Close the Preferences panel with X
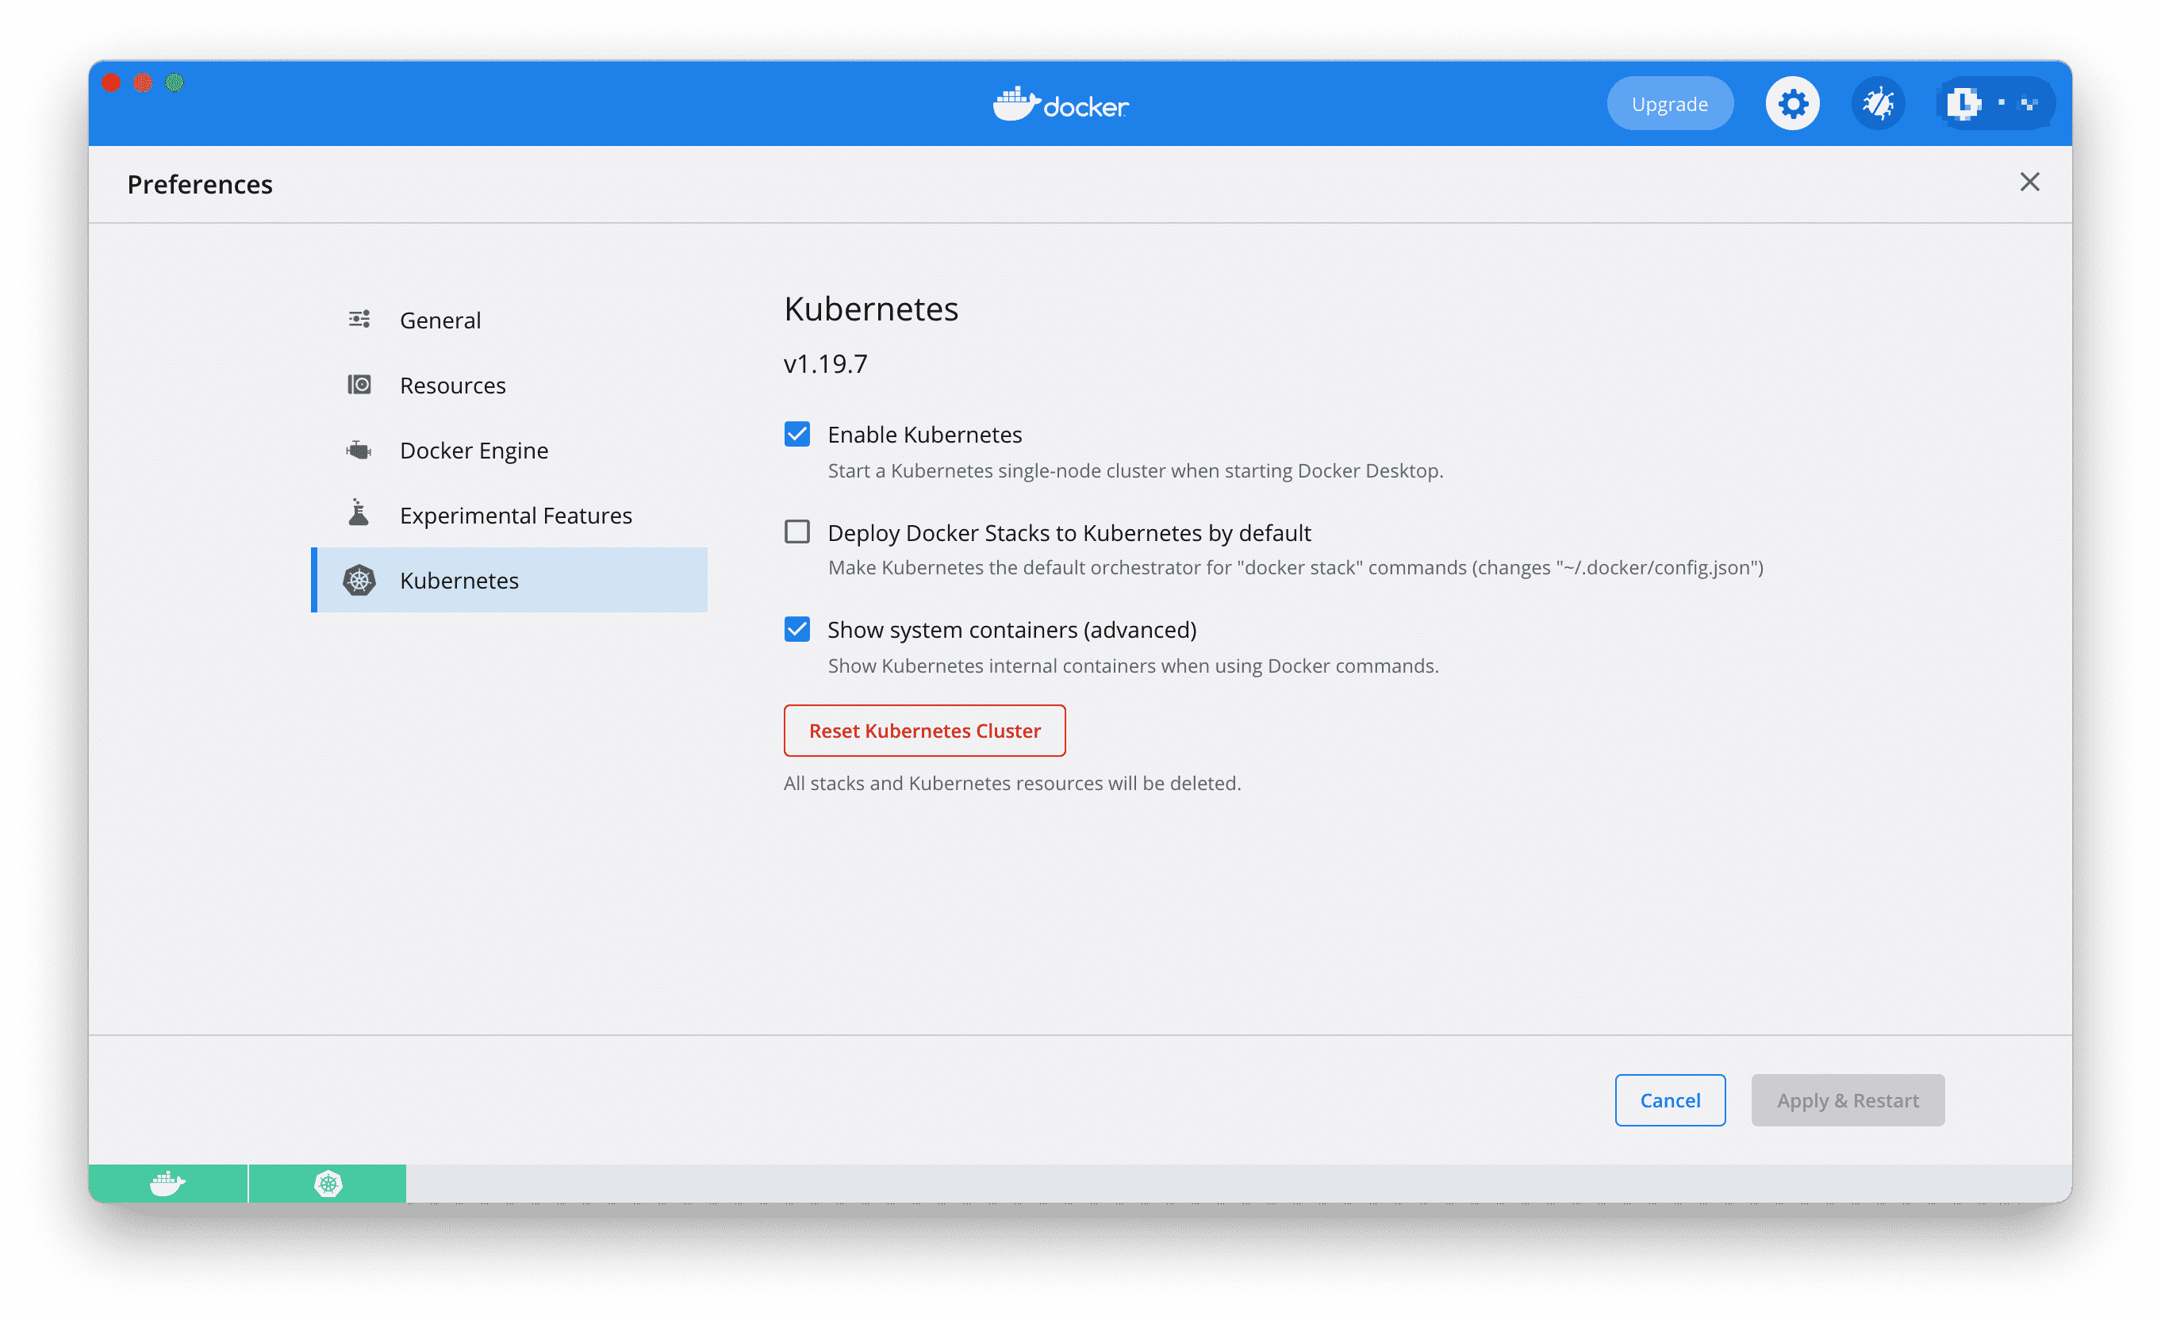The height and width of the screenshot is (1320, 2161). [2029, 182]
